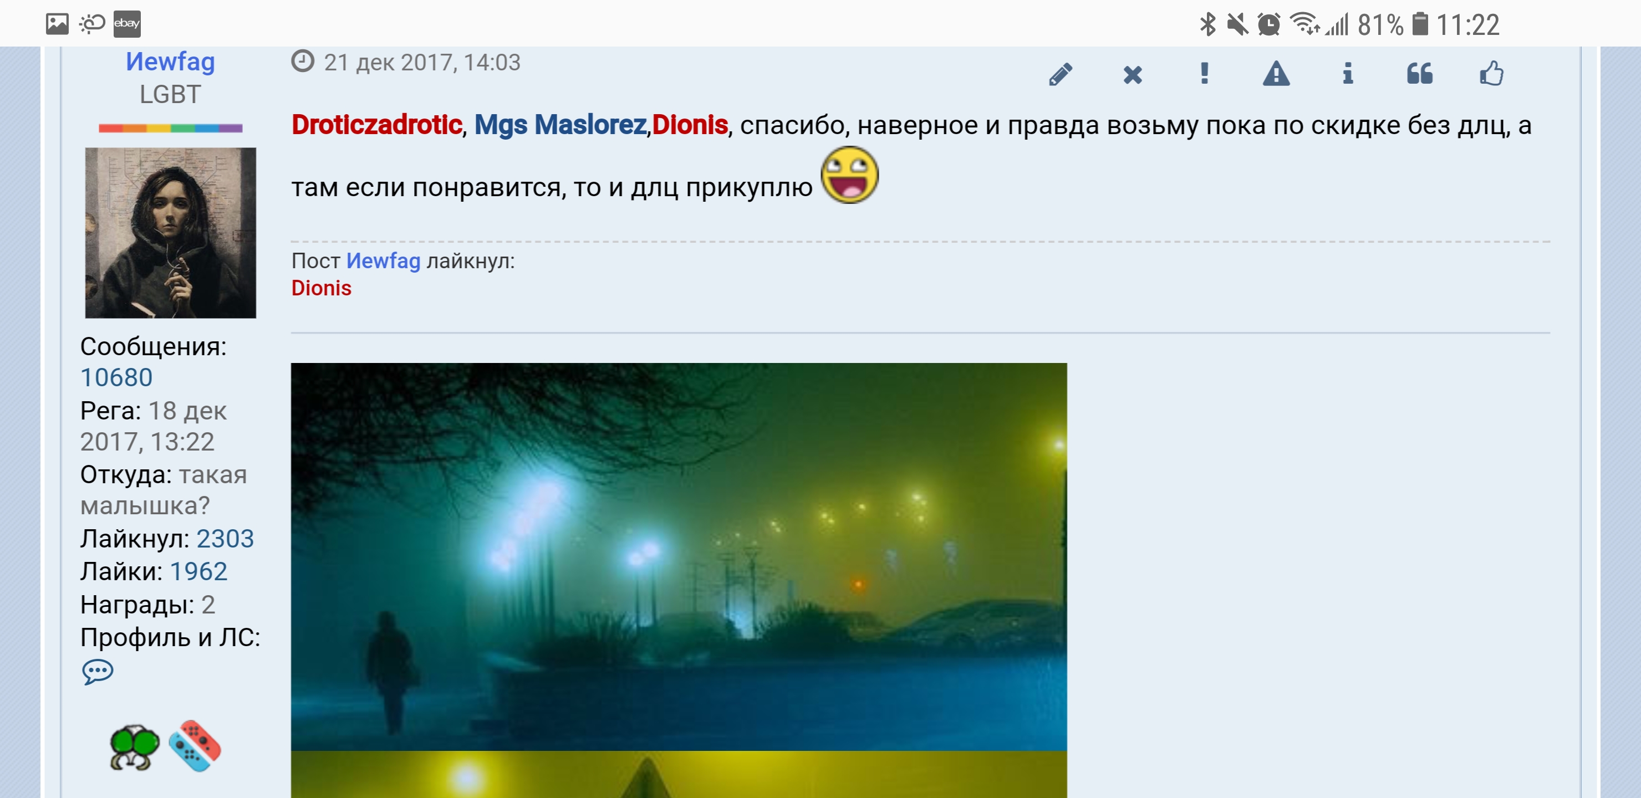Like the post with the thumbs-up icon
This screenshot has width=1641, height=798.
1491,73
